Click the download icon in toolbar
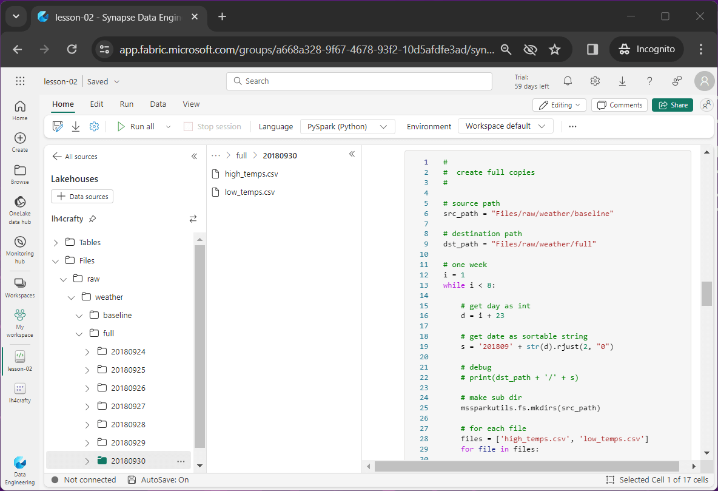Viewport: 718px width, 491px height. pyautogui.click(x=76, y=126)
